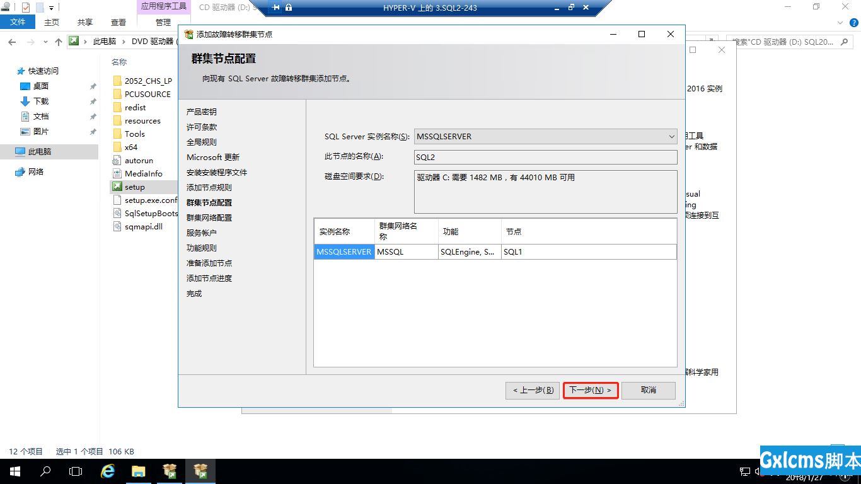The height and width of the screenshot is (484, 861).
Task: Go to the 功能规则 wizard step
Action: [x=202, y=248]
